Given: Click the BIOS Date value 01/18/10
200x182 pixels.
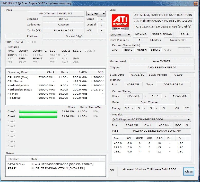Looking at the screenshot, I should click(138, 75).
